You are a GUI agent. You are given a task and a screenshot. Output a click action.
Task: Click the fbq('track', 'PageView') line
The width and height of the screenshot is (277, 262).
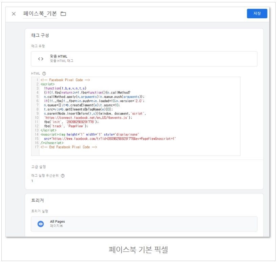[x=66, y=126]
